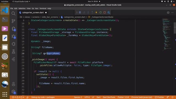Image resolution: width=176 pixels, height=99 pixels.
Task: Stop the debug session
Action: pos(105,12)
